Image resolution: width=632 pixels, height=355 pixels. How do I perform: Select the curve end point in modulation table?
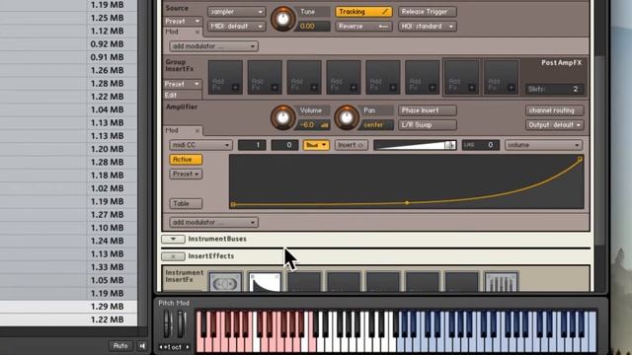coord(580,160)
